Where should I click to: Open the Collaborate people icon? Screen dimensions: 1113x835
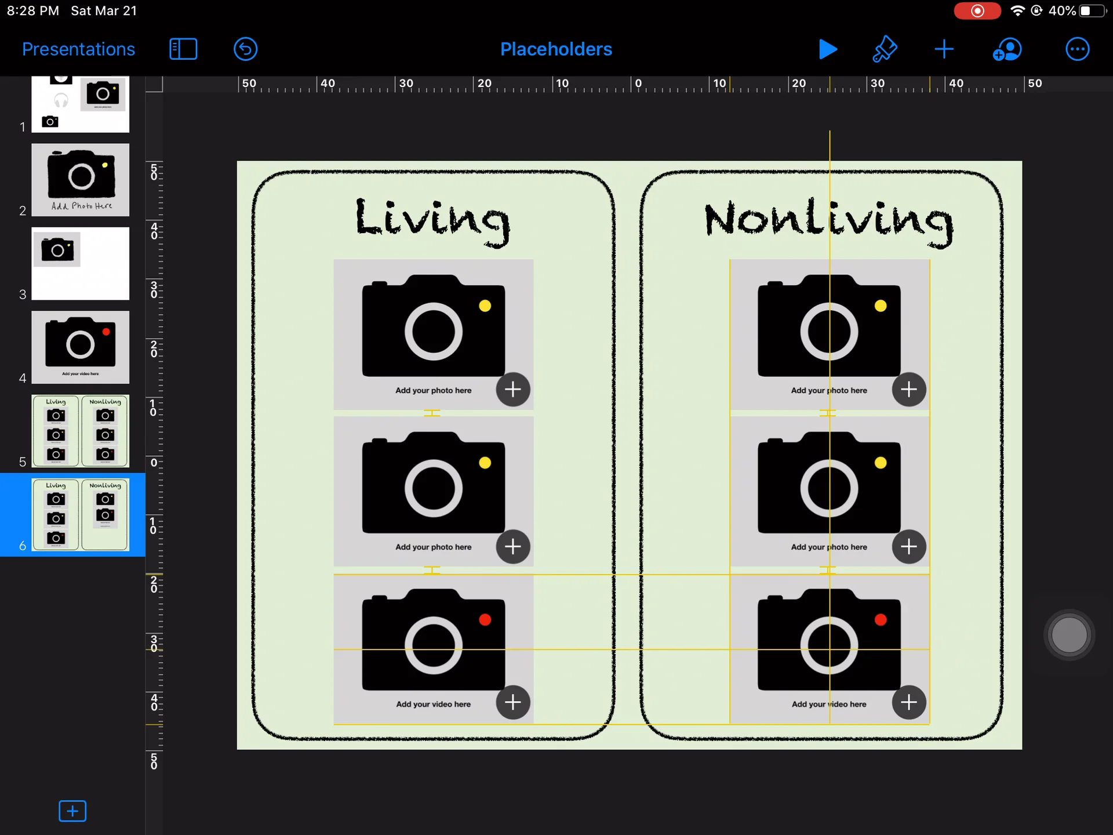1007,49
